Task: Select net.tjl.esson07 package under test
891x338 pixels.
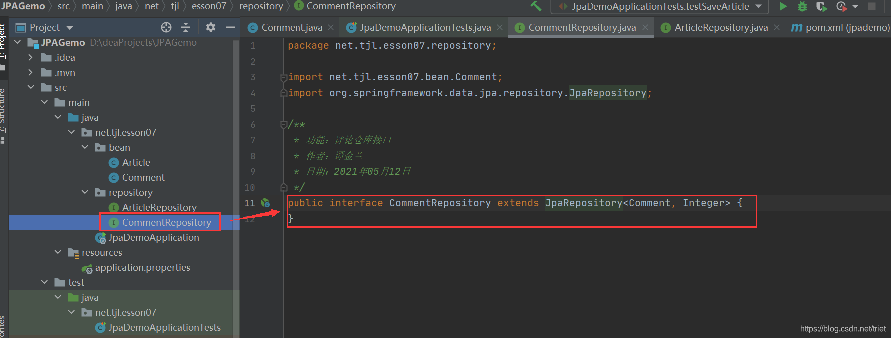Action: 126,312
